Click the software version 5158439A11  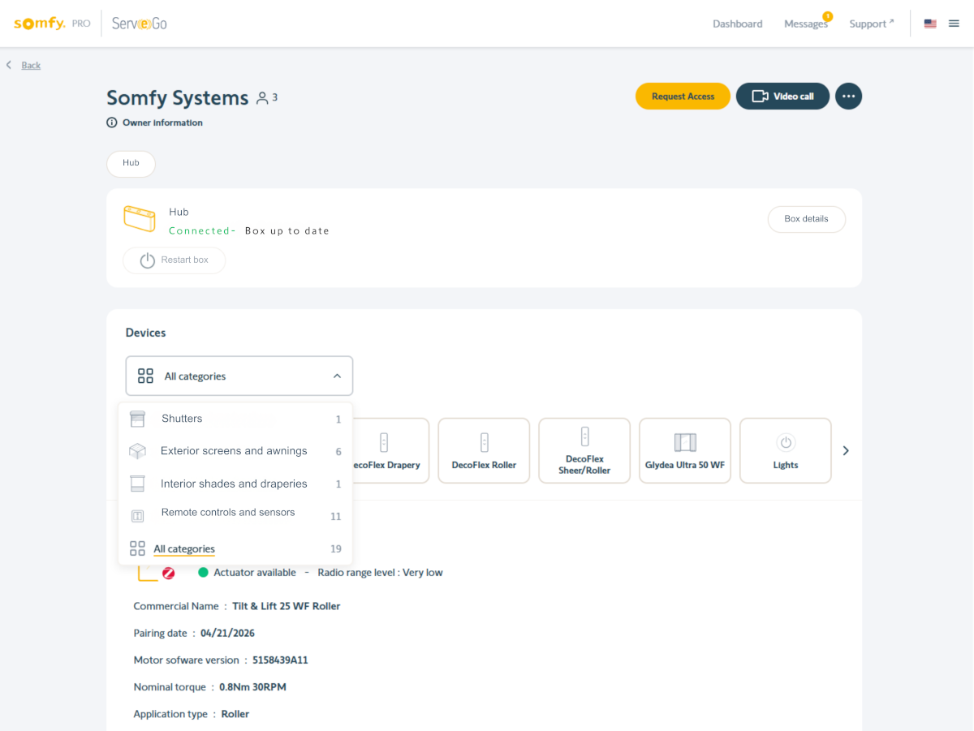280,660
